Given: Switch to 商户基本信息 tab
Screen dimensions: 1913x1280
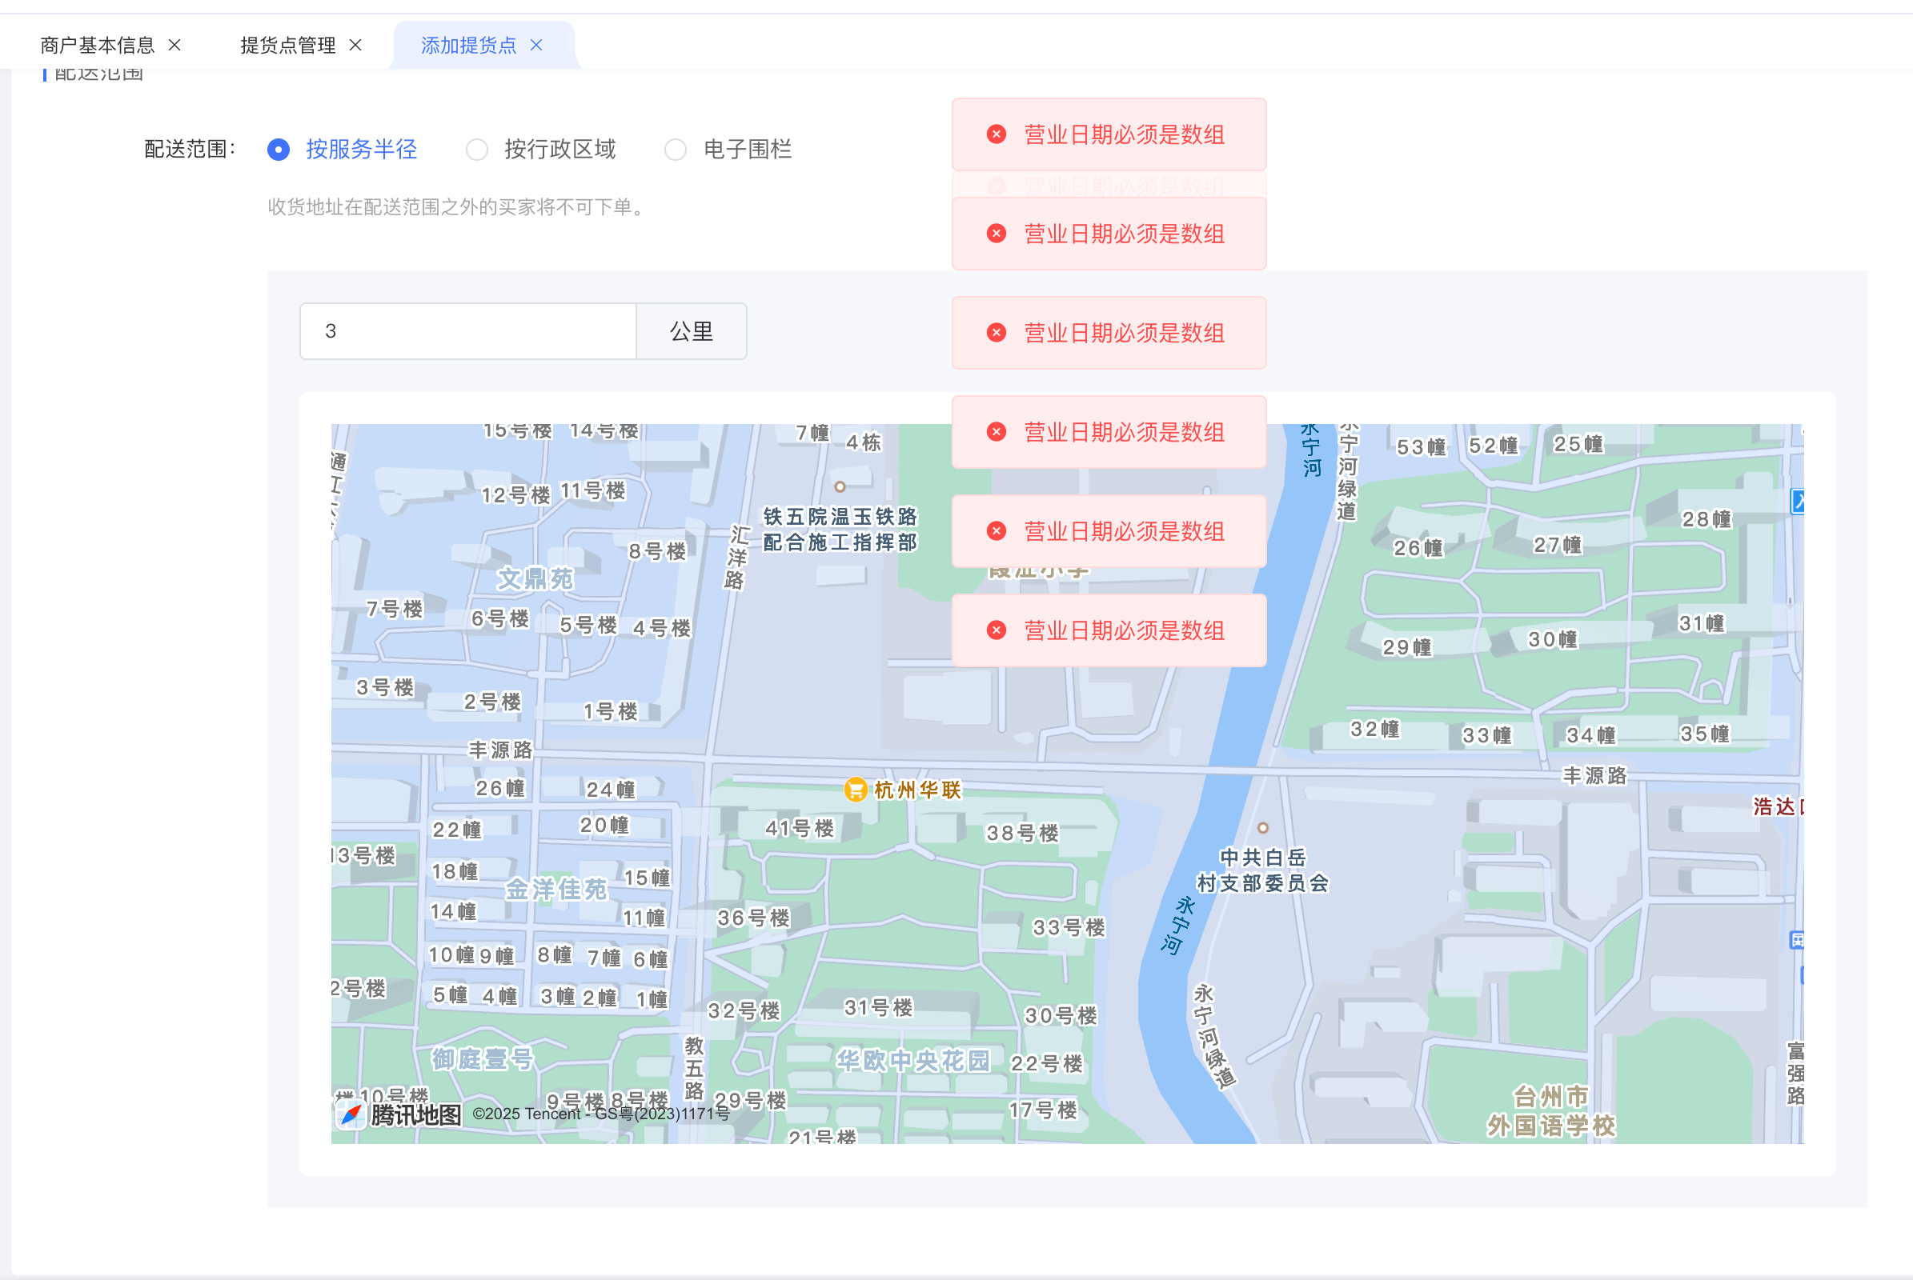Looking at the screenshot, I should (97, 45).
